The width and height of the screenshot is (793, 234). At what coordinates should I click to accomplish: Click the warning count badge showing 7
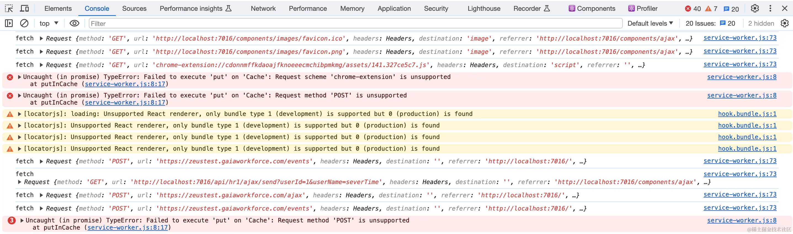pos(711,9)
